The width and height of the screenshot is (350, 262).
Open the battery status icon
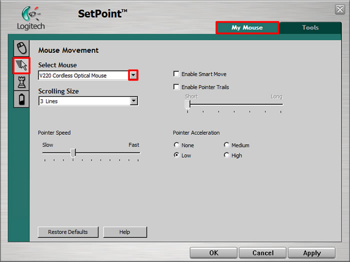[x=21, y=99]
